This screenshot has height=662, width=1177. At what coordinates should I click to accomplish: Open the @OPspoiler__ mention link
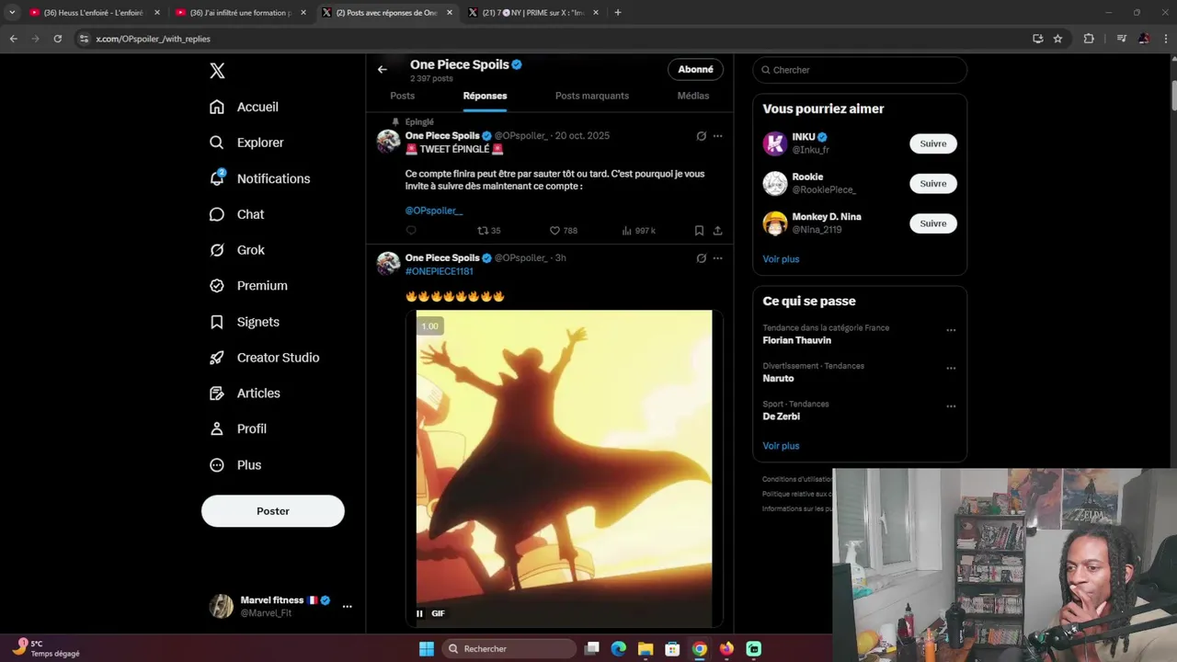coord(434,211)
